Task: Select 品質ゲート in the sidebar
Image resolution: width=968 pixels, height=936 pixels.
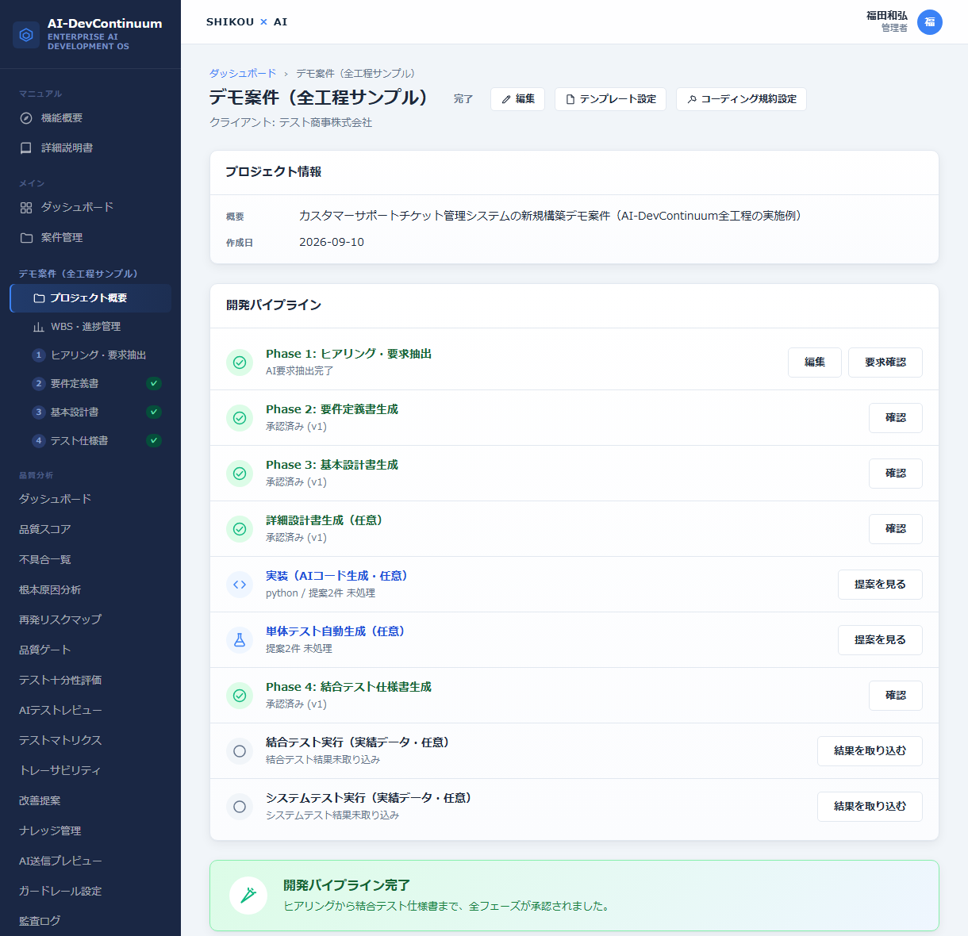Action: [x=90, y=650]
